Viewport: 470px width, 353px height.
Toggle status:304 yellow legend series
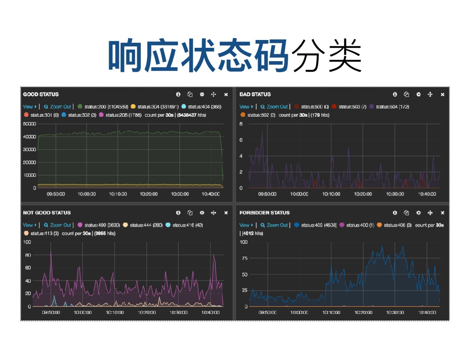tap(155, 107)
